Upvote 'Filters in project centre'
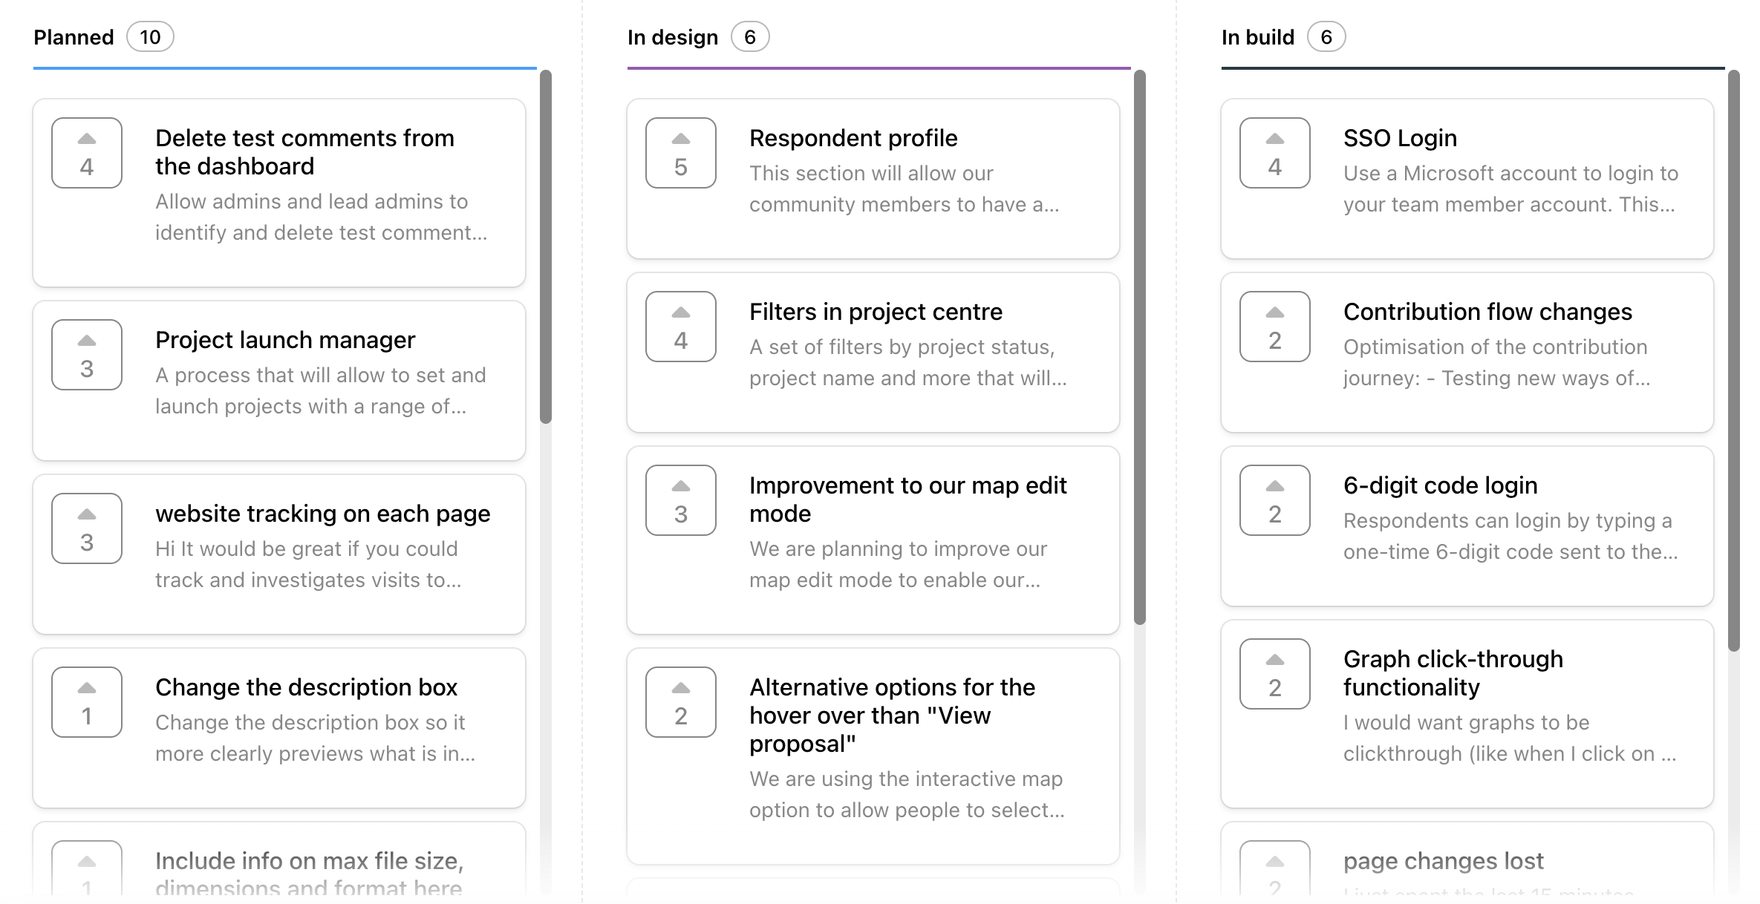 681,327
